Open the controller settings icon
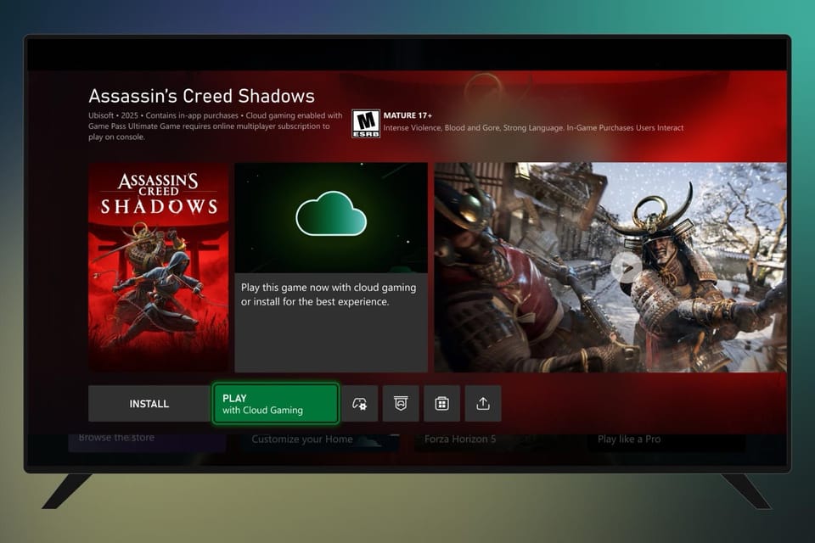Image resolution: width=815 pixels, height=543 pixels. [x=360, y=404]
